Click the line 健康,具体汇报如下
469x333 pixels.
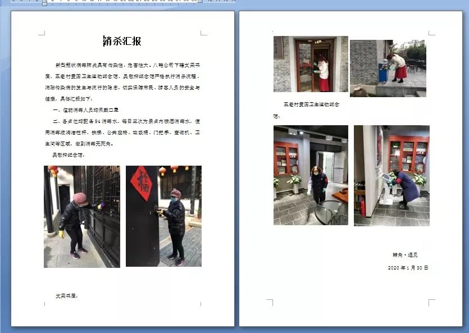(x=69, y=99)
